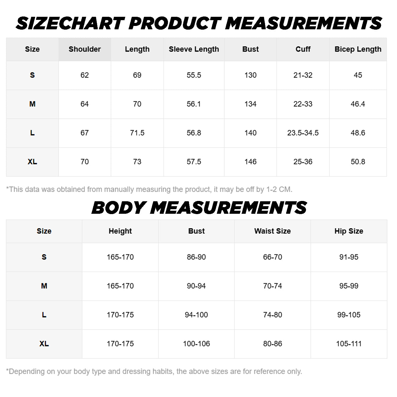The width and height of the screenshot is (397, 397).
Task: Select product bust value 146
Action: point(250,162)
